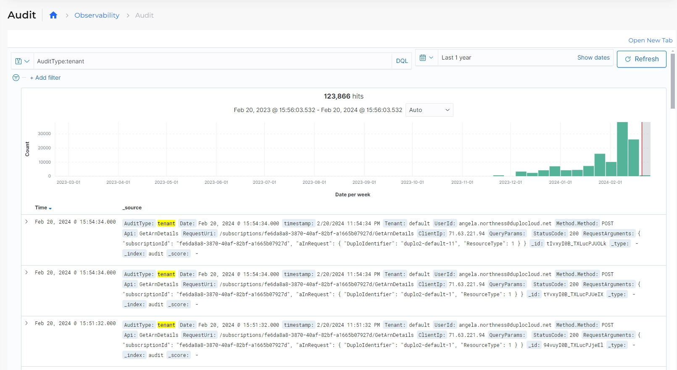Switch query language via DQL

click(401, 61)
